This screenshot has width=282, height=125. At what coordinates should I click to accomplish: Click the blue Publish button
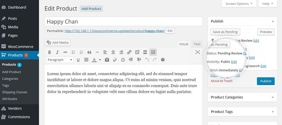(266, 81)
